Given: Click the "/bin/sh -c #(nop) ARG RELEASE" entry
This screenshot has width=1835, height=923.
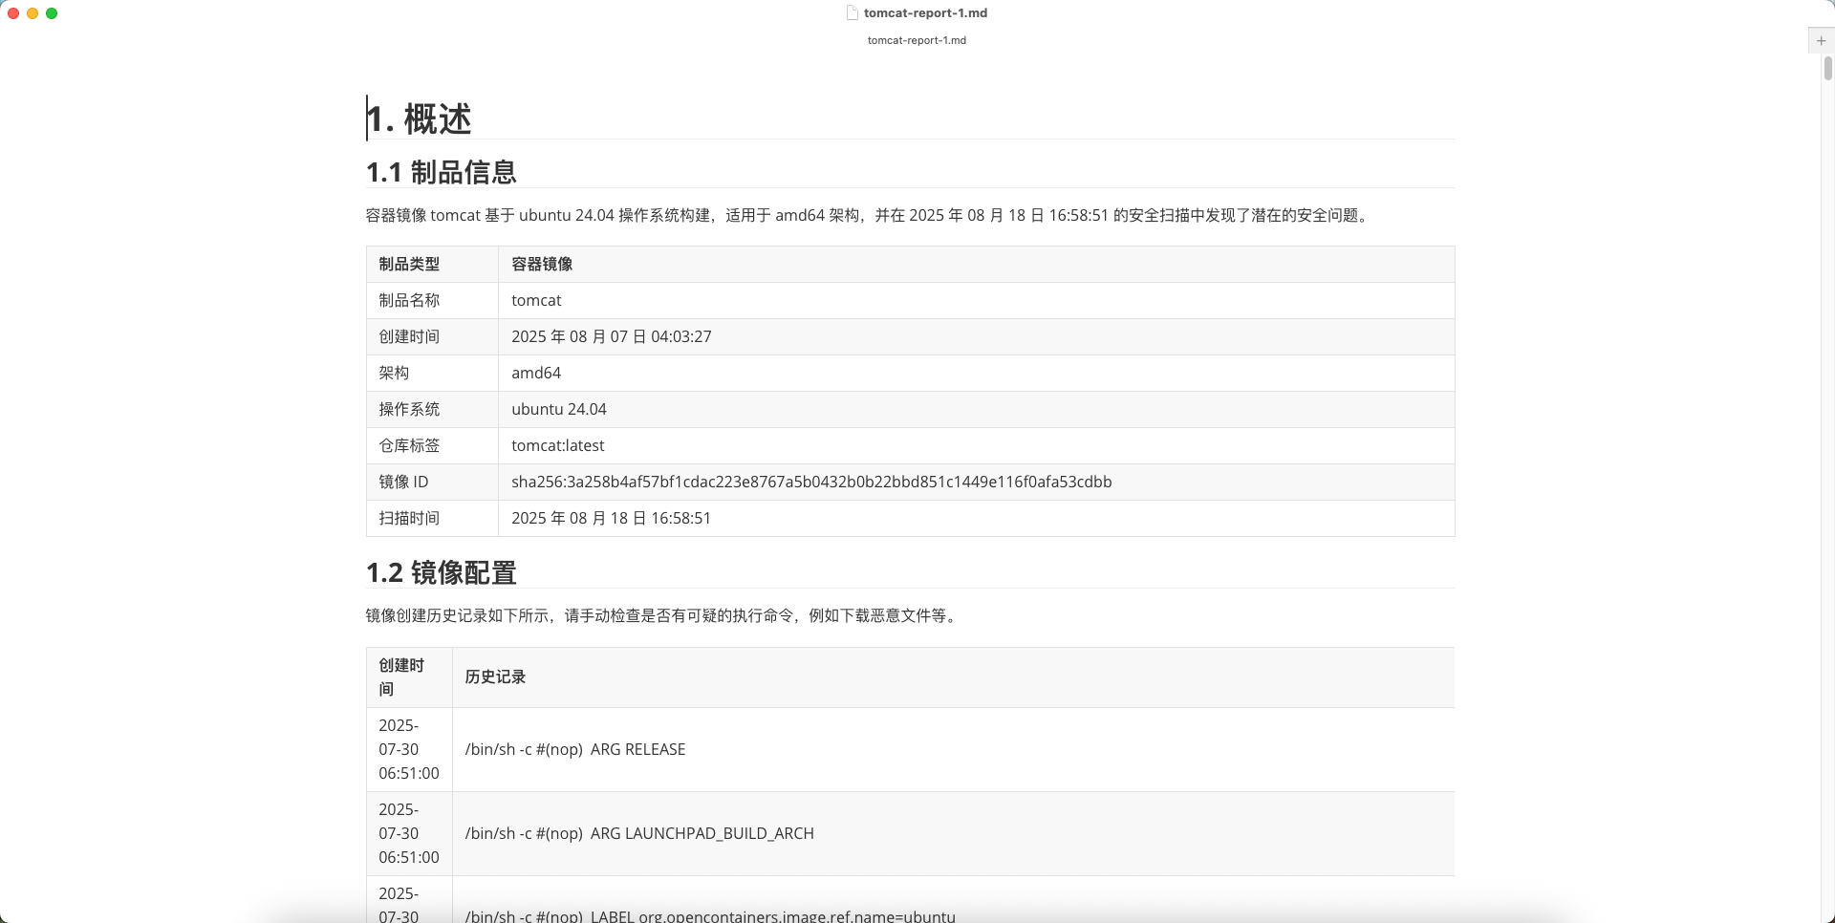Looking at the screenshot, I should [x=575, y=750].
